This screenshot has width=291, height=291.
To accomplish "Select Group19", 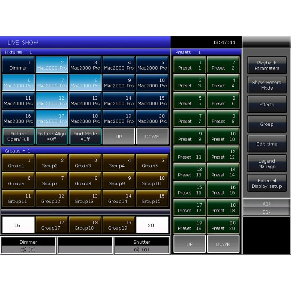I will (119, 225).
